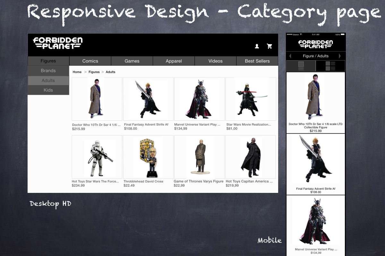
Task: Tap the mobile 'Figure / Adults' category title
Action: (316, 56)
